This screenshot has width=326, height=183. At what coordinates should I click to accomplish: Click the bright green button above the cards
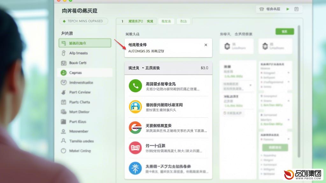285,31
